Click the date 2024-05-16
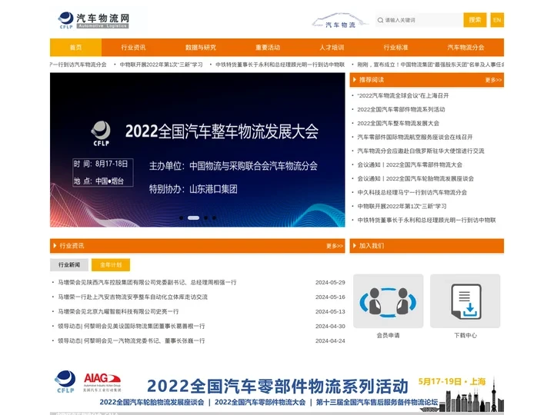Screen dimensions: 554x415 point(330,297)
